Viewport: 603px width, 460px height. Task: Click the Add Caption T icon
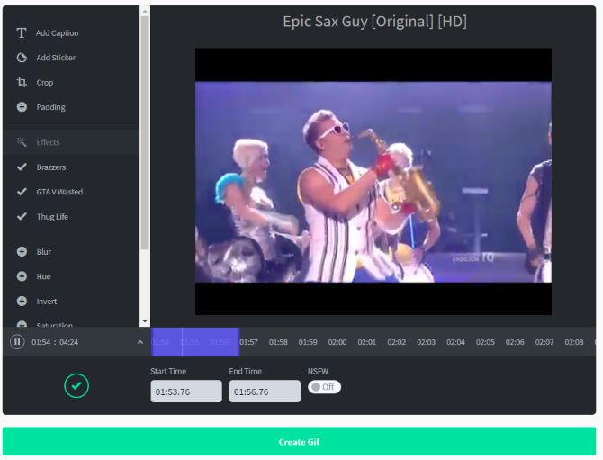click(x=22, y=33)
